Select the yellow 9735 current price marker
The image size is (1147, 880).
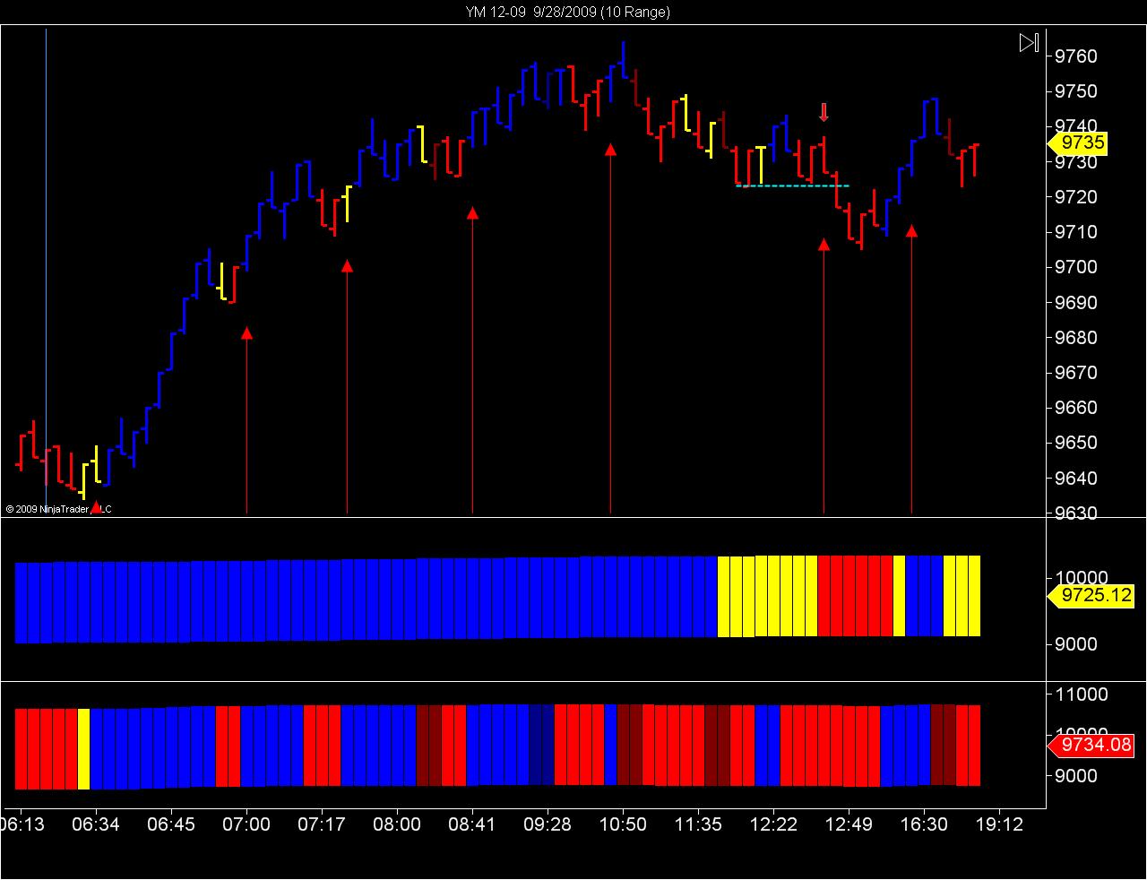(1078, 143)
